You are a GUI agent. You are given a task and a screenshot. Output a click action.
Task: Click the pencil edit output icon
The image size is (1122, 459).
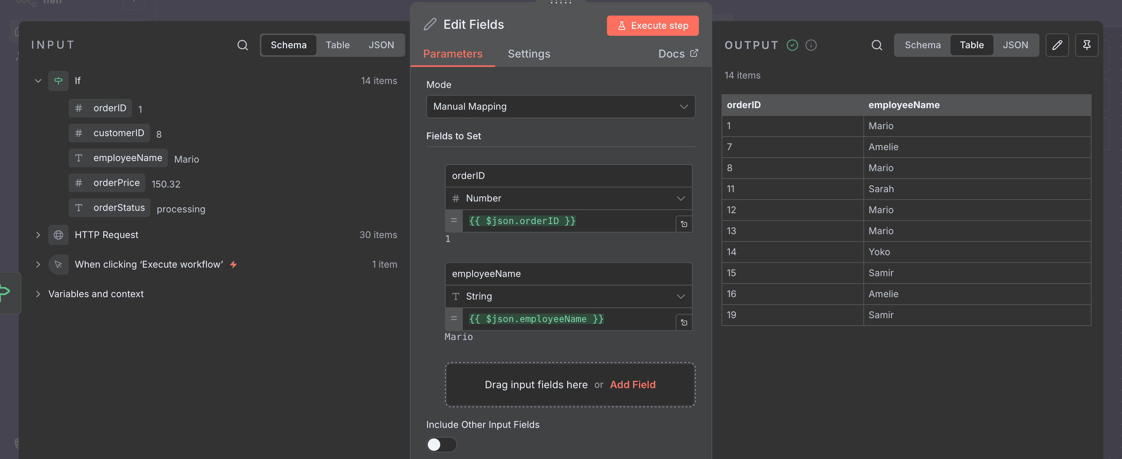click(x=1057, y=45)
